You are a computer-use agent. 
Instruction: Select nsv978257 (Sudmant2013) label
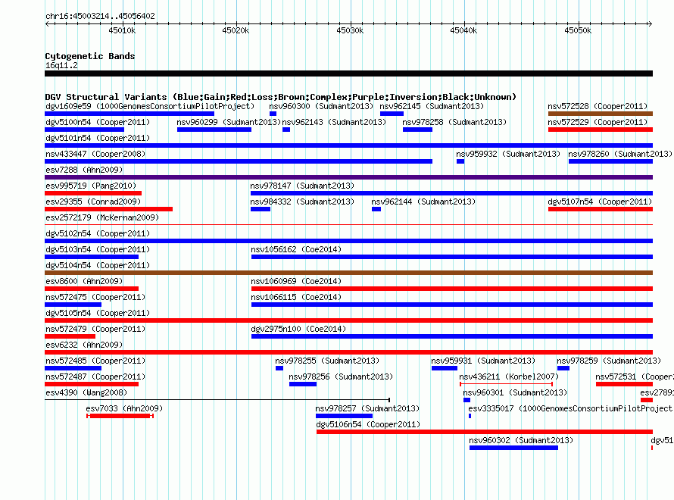pyautogui.click(x=367, y=408)
